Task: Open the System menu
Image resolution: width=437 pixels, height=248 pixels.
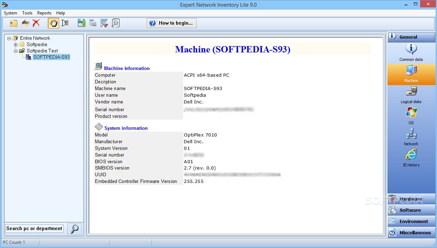Action: 11,13
